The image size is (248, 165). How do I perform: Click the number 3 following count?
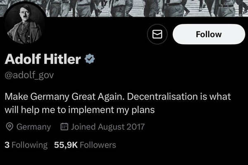[x=7, y=145]
